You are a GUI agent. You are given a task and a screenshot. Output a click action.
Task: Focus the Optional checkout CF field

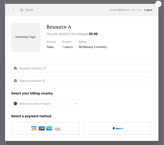[82, 81]
